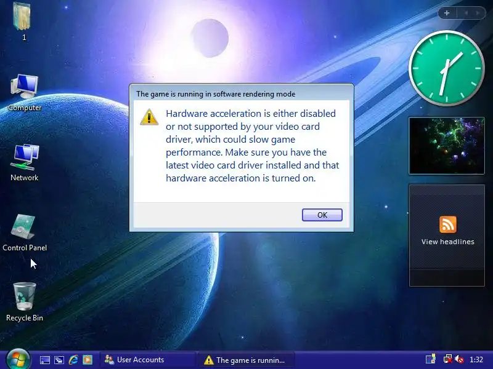This screenshot has height=369, width=493.
Task: Click View headlines in feed gadget
Action: [448, 242]
